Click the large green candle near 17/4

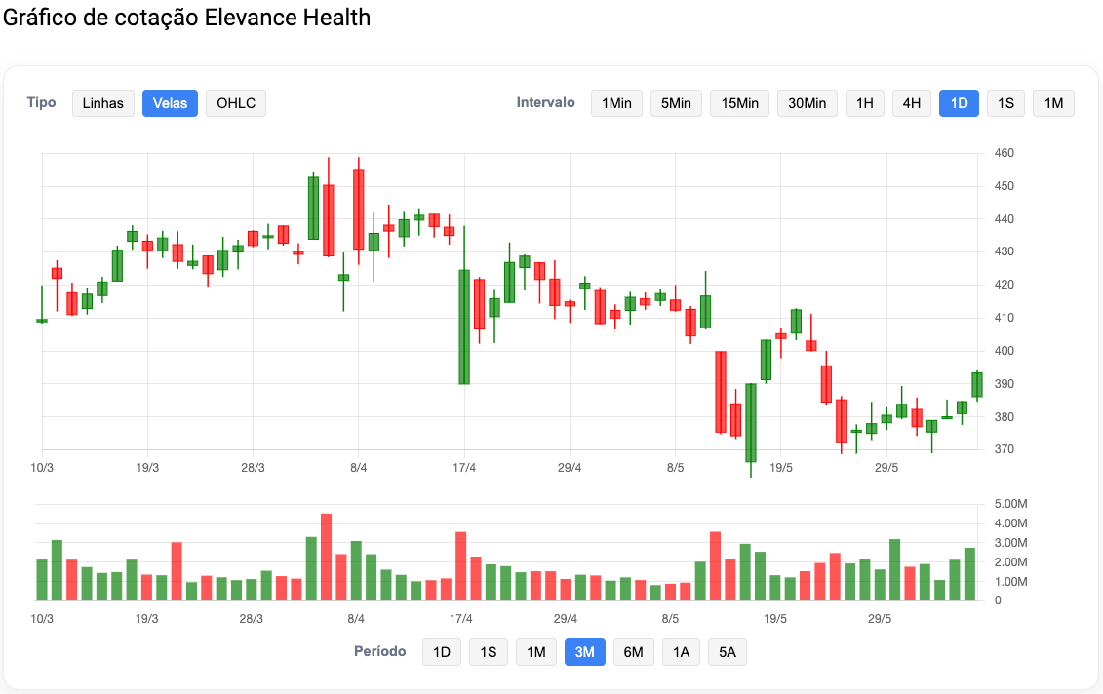[464, 327]
